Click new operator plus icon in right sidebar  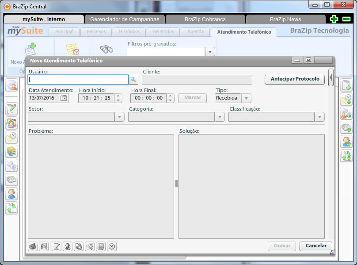pos(346,142)
